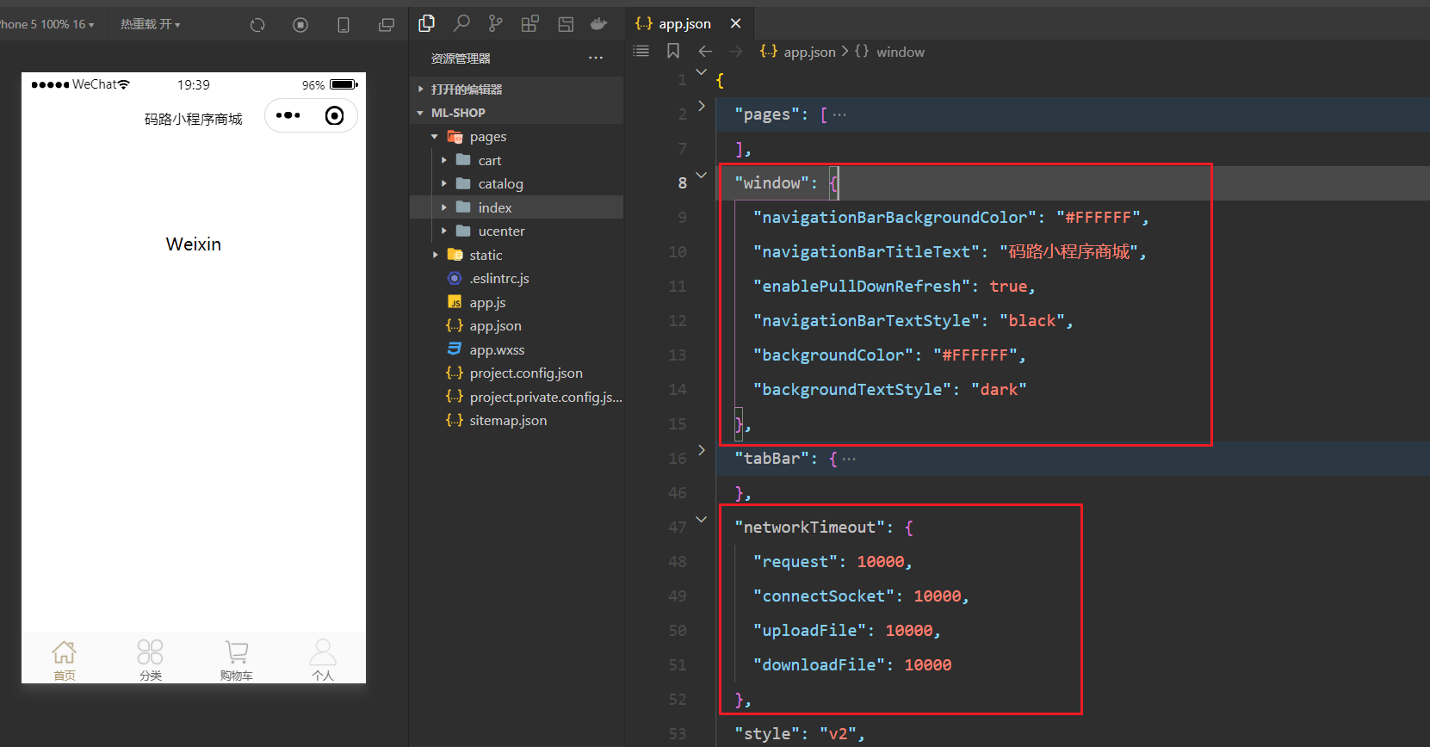The width and height of the screenshot is (1430, 747).
Task: Collapse the ML-SHOP project root
Action: pyautogui.click(x=517, y=113)
